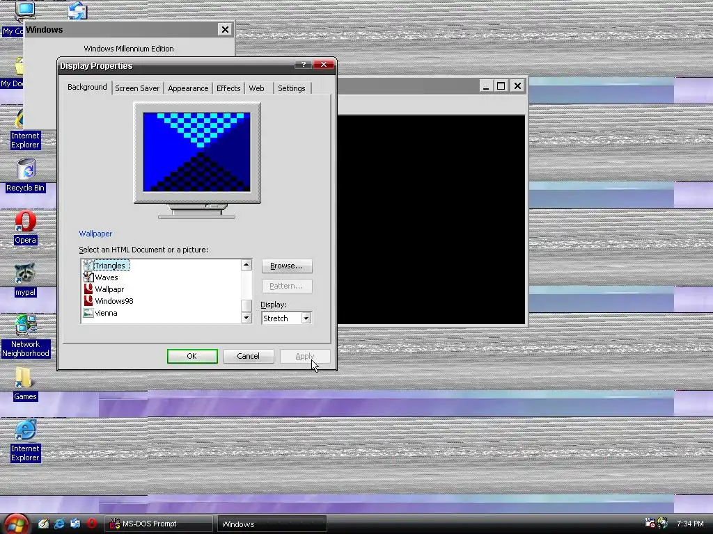Choose Waves in the wallpaper list
This screenshot has height=534, width=713.
click(x=107, y=277)
